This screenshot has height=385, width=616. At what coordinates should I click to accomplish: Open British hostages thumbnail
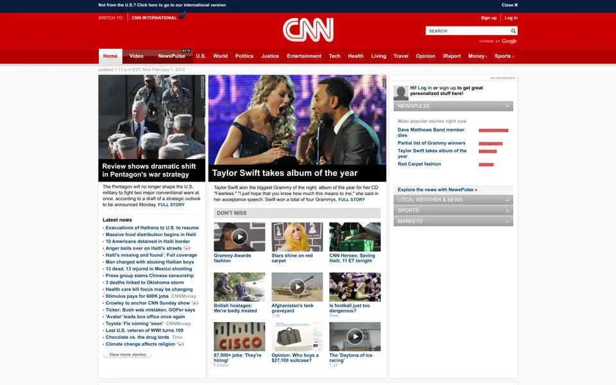point(239,287)
